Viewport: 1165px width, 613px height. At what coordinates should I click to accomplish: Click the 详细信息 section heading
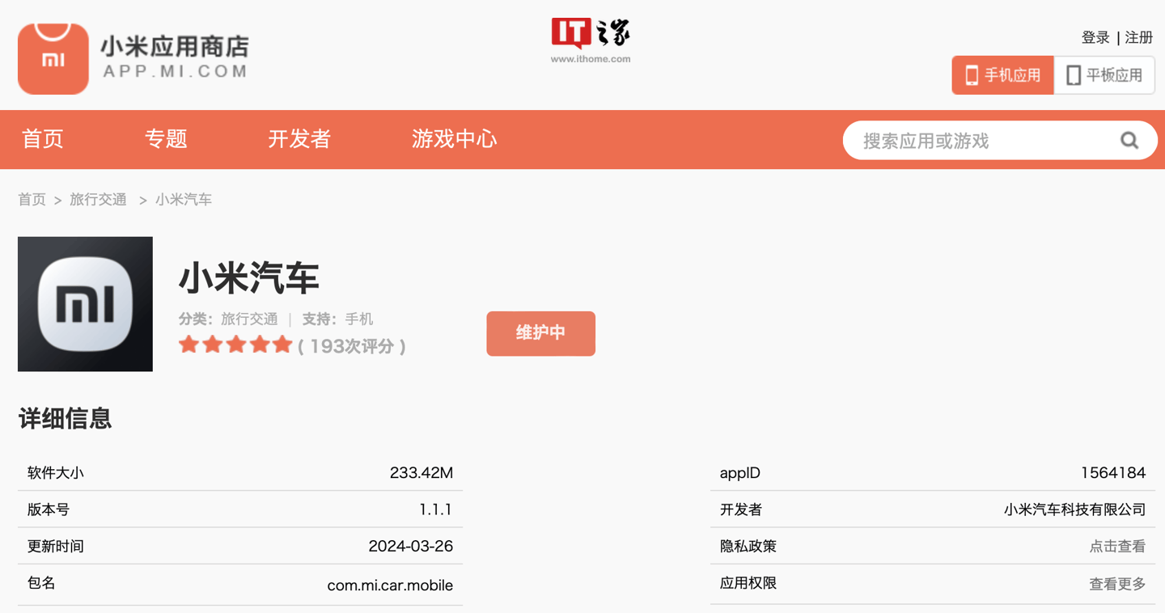[x=65, y=418]
